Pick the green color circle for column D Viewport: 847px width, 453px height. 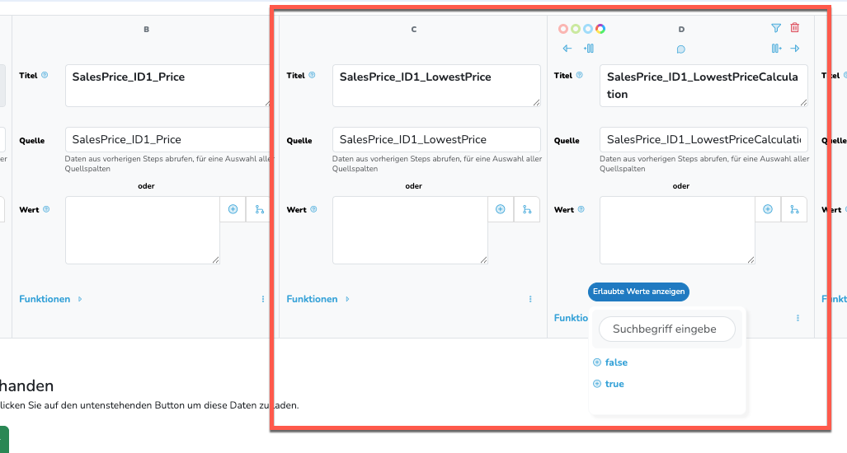point(576,29)
